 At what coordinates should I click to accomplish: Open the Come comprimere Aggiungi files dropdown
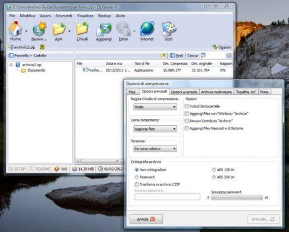click(x=155, y=129)
